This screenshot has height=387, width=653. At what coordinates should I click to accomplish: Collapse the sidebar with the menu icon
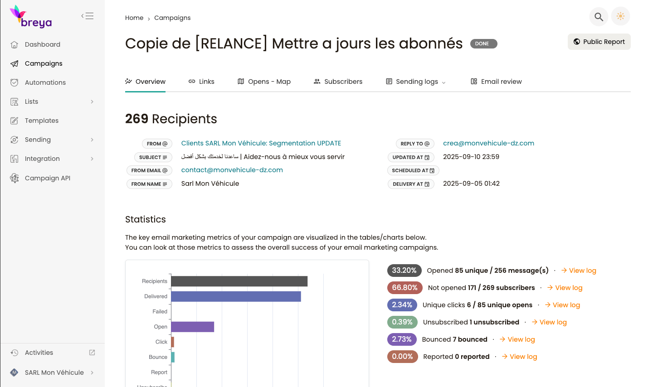pyautogui.click(x=88, y=16)
